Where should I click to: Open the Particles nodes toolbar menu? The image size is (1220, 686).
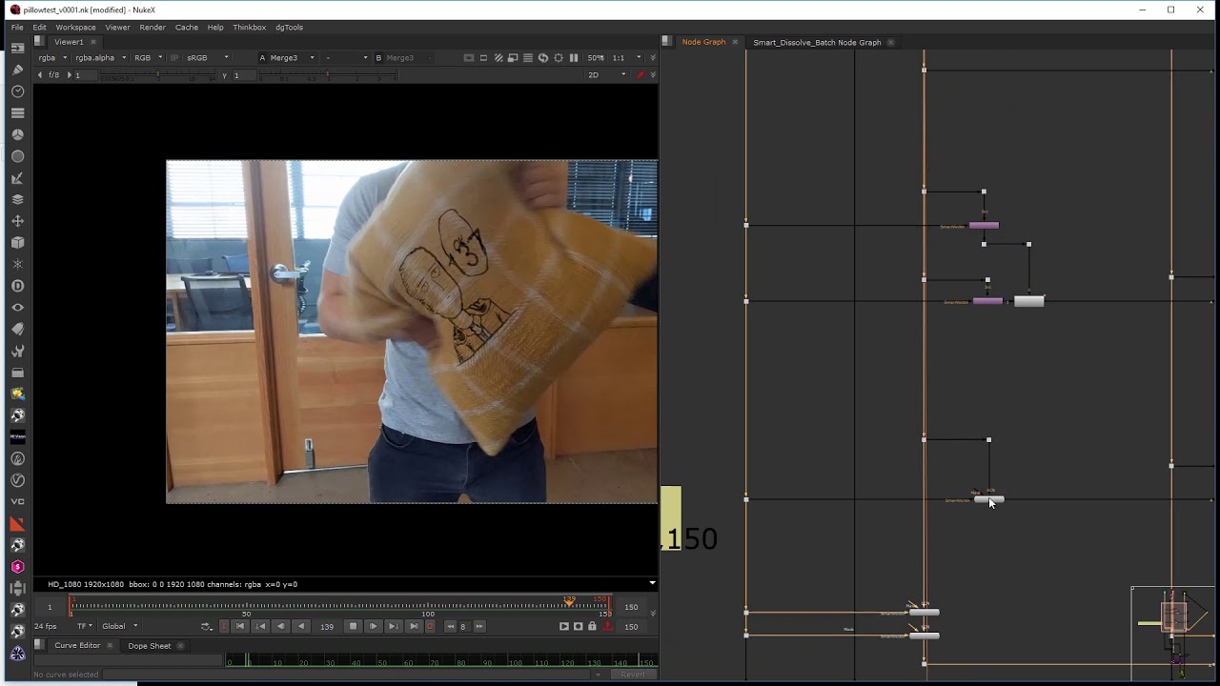17,264
